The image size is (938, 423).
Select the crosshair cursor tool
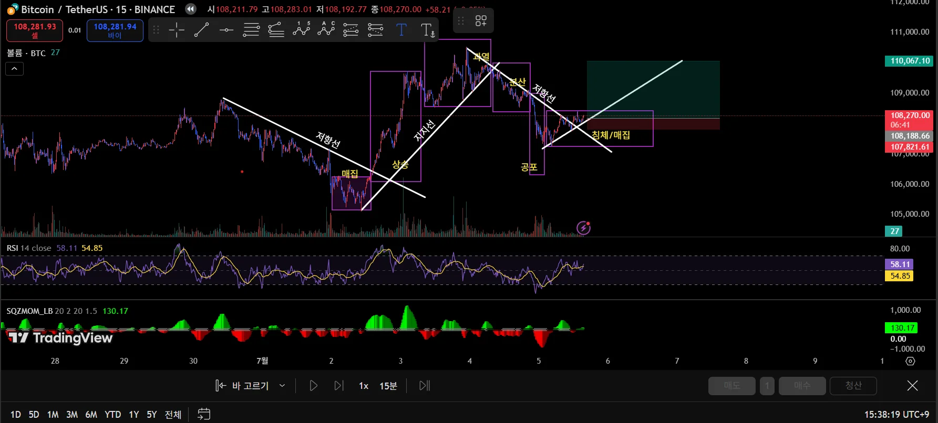pyautogui.click(x=177, y=30)
